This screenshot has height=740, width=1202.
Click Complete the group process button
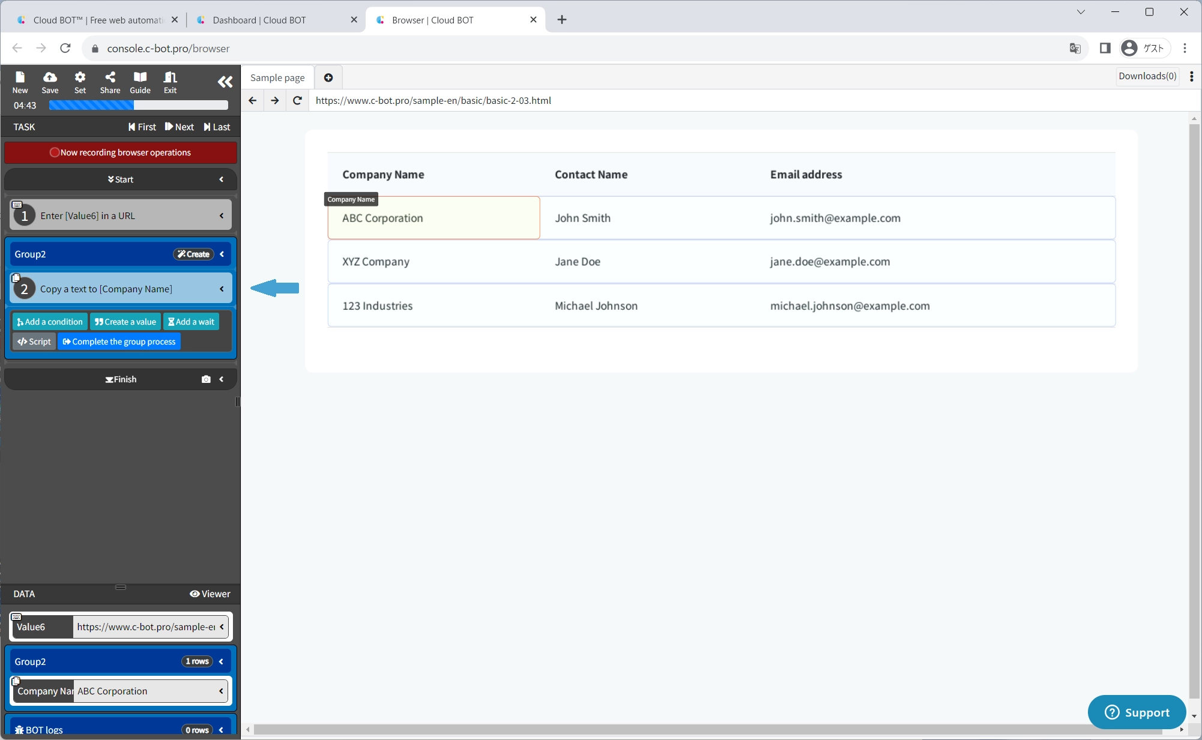coord(119,341)
